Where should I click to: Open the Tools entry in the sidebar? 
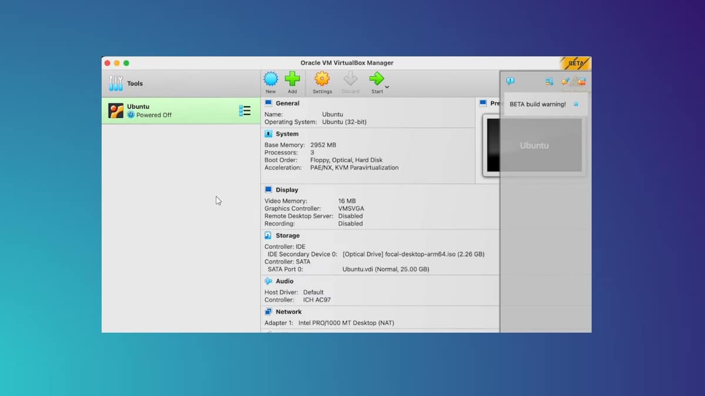(x=181, y=83)
